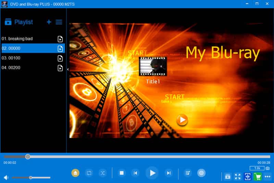Stop the video playback
Viewport: 274px width, 183px height.
point(121,173)
